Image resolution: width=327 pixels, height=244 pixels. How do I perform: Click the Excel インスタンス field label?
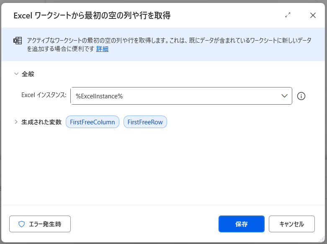click(44, 95)
